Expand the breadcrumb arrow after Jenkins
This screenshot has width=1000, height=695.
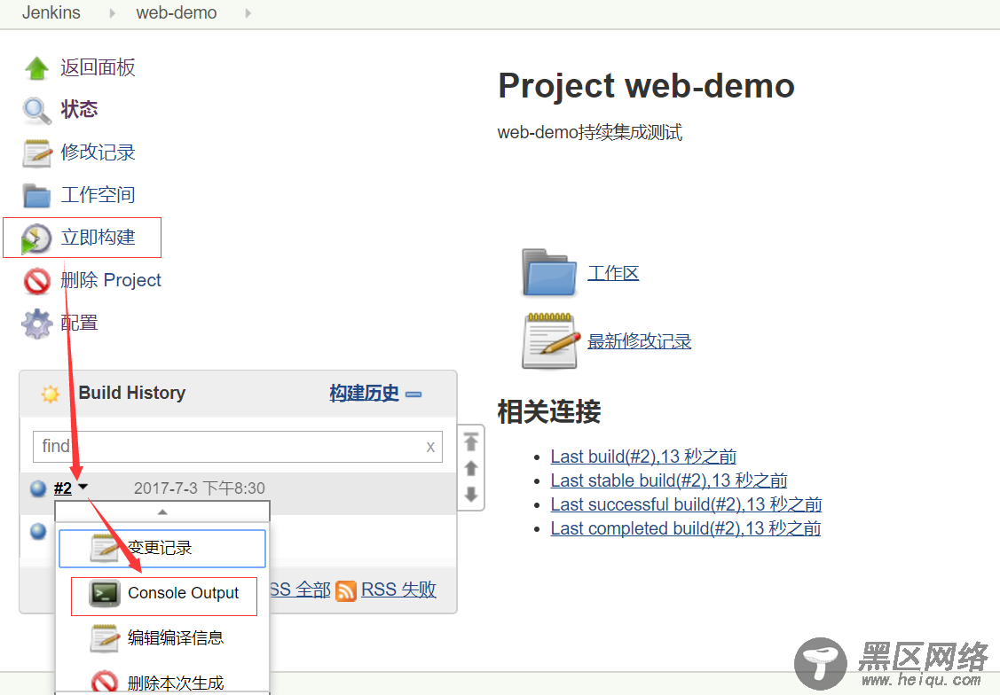pos(112,12)
